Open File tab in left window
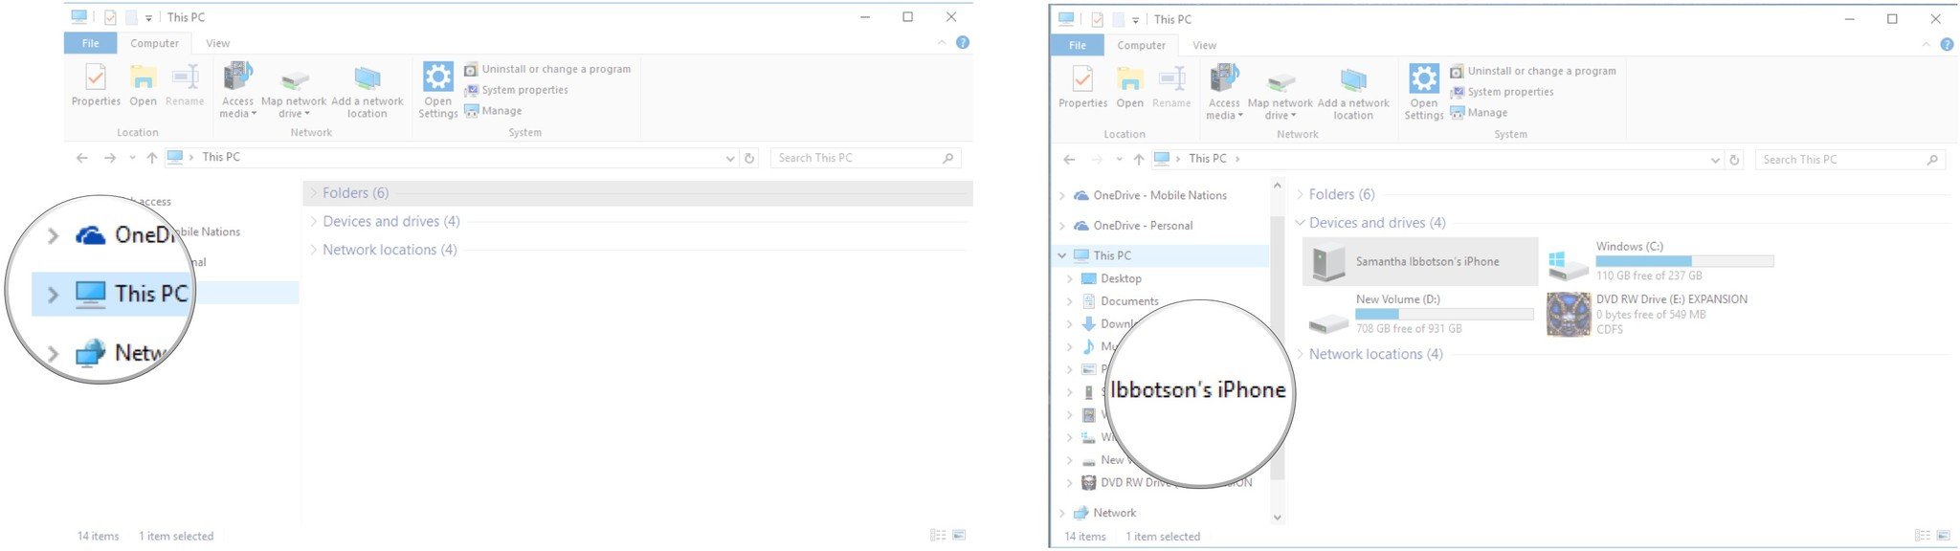This screenshot has height=551, width=1960. pyautogui.click(x=90, y=43)
